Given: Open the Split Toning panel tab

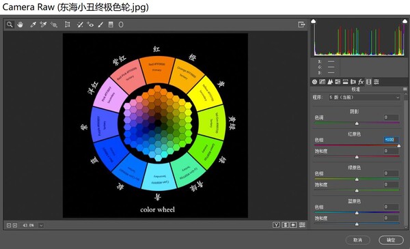Looking at the screenshot, I should [345, 82].
